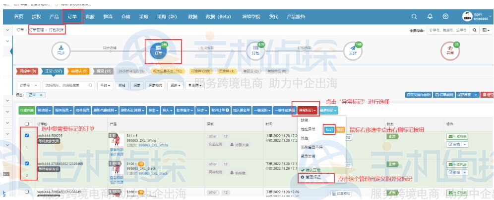Screen dimensions: 494x200
Task: Select the 订单 step icon with 346 badge
Action: [x=159, y=51]
